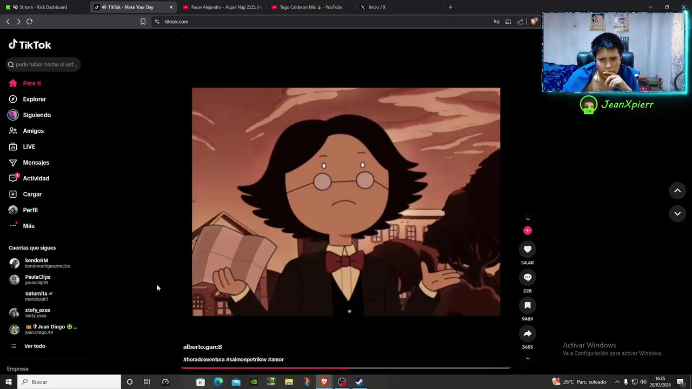Open a new browser tab
The width and height of the screenshot is (692, 389).
tap(450, 7)
